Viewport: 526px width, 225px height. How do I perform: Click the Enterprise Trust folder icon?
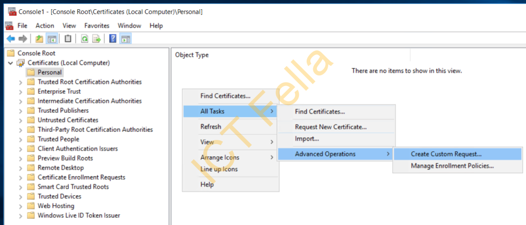[x=31, y=91]
